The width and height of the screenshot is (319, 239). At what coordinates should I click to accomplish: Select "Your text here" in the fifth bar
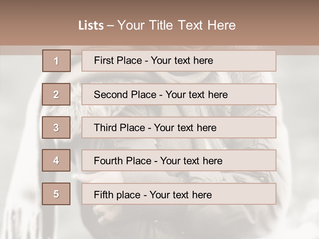click(x=181, y=195)
